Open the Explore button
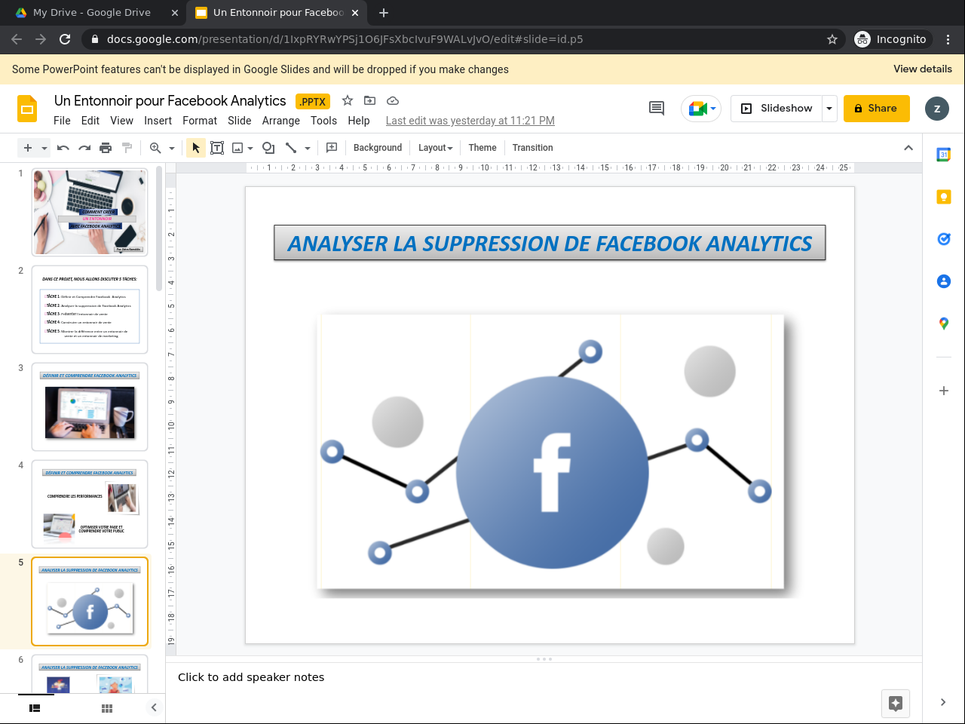 [x=896, y=704]
